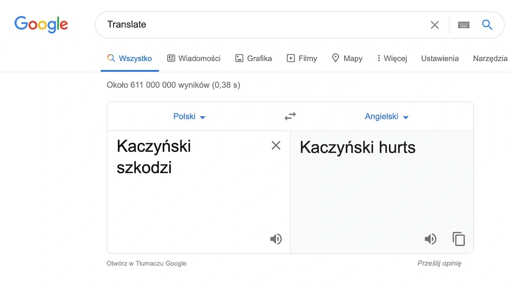Open the Otwórz w Tłumaczu Google link
This screenshot has width=510, height=287.
pyautogui.click(x=147, y=263)
